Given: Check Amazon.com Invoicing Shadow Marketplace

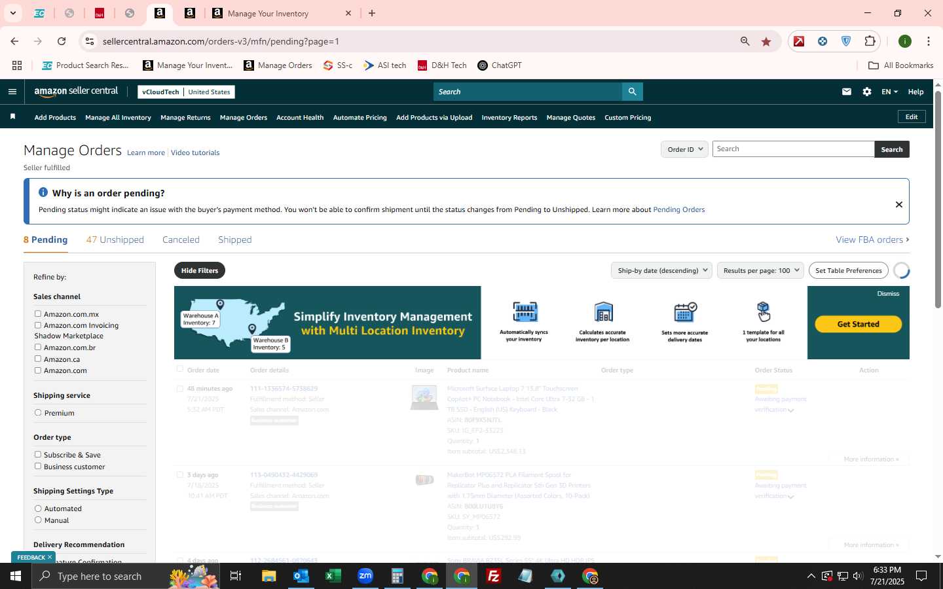Looking at the screenshot, I should 38,325.
